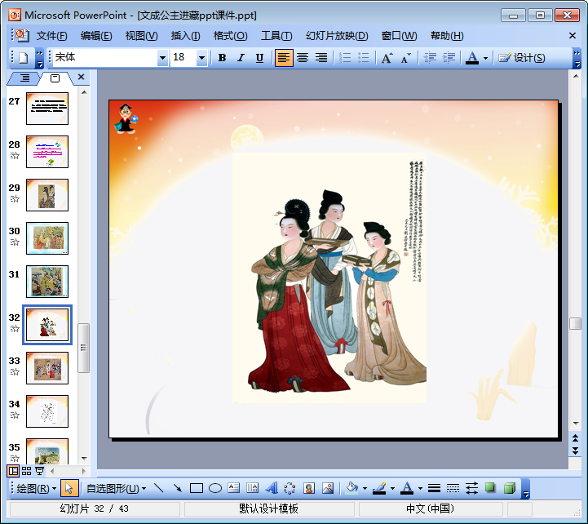Select Align Right
588x524 pixels.
[x=321, y=57]
